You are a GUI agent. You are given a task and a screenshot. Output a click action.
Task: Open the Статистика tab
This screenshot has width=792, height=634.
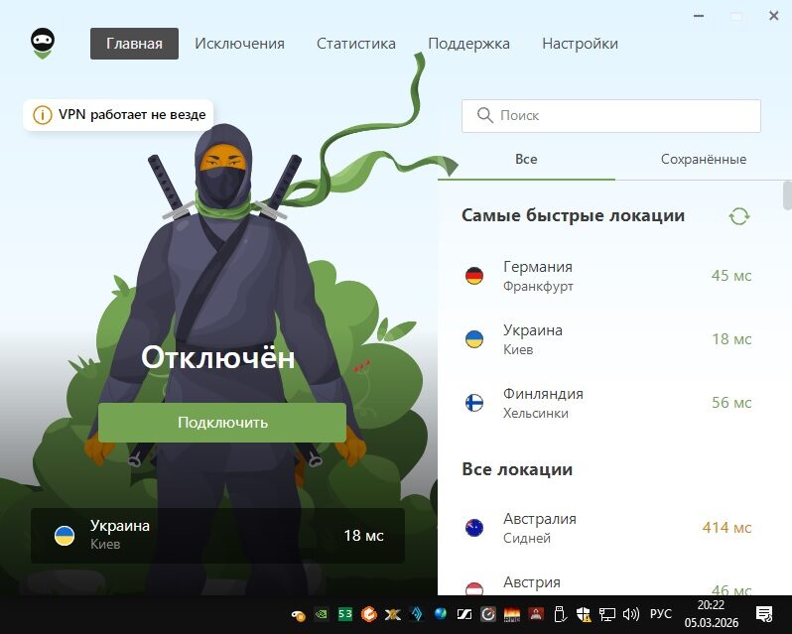[356, 44]
